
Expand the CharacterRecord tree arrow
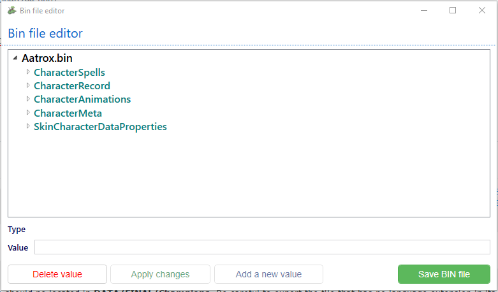coord(28,85)
